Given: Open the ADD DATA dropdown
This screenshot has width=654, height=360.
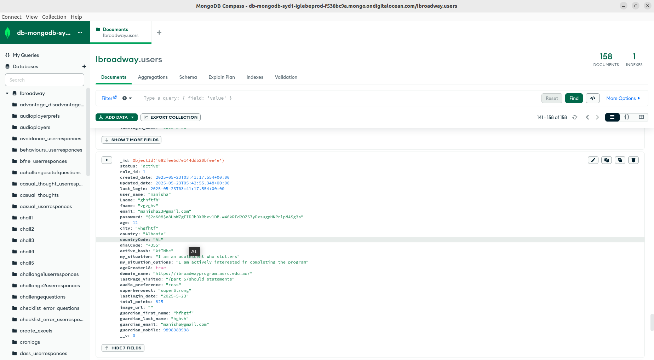Looking at the screenshot, I should [x=116, y=117].
